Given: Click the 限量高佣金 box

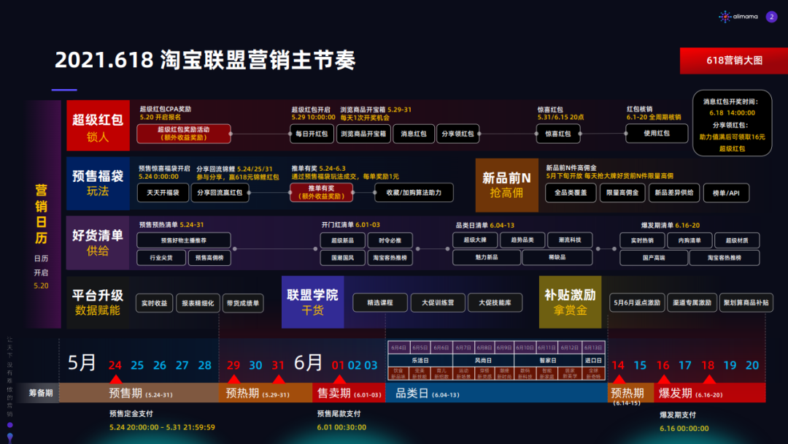Looking at the screenshot, I should tap(622, 193).
